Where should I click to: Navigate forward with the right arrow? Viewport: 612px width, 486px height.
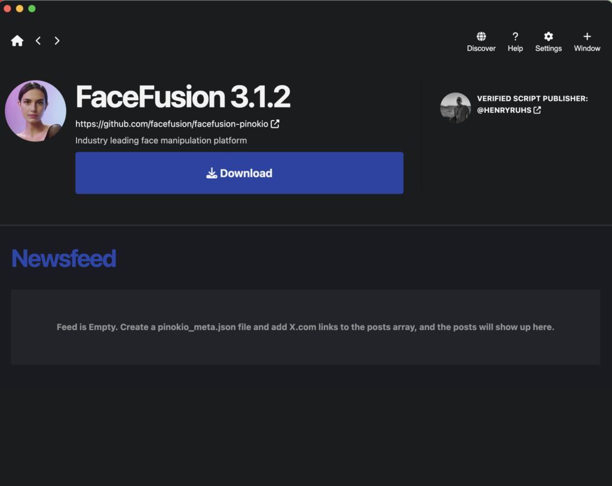pyautogui.click(x=57, y=41)
